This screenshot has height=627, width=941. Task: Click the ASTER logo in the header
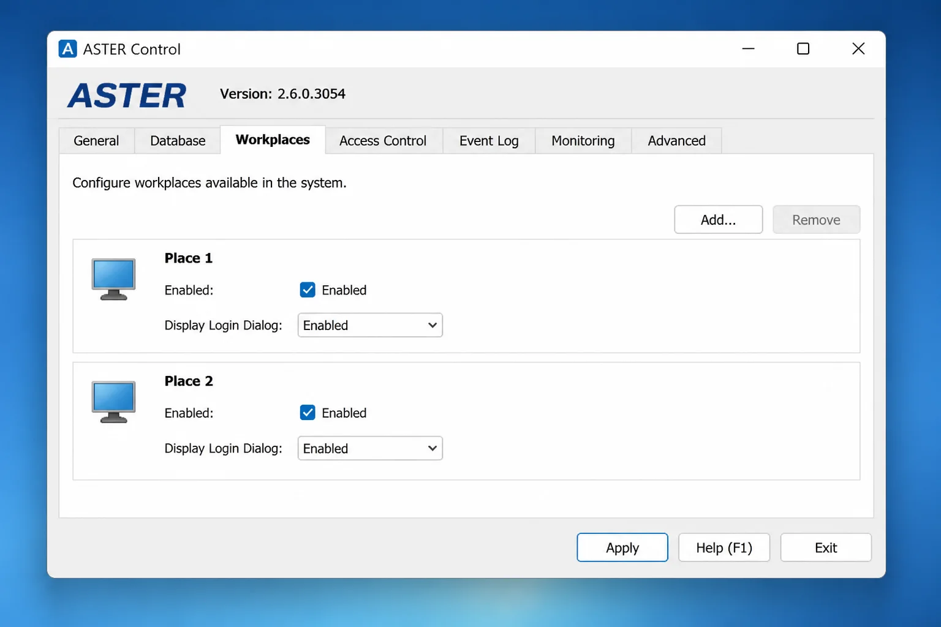pyautogui.click(x=127, y=96)
